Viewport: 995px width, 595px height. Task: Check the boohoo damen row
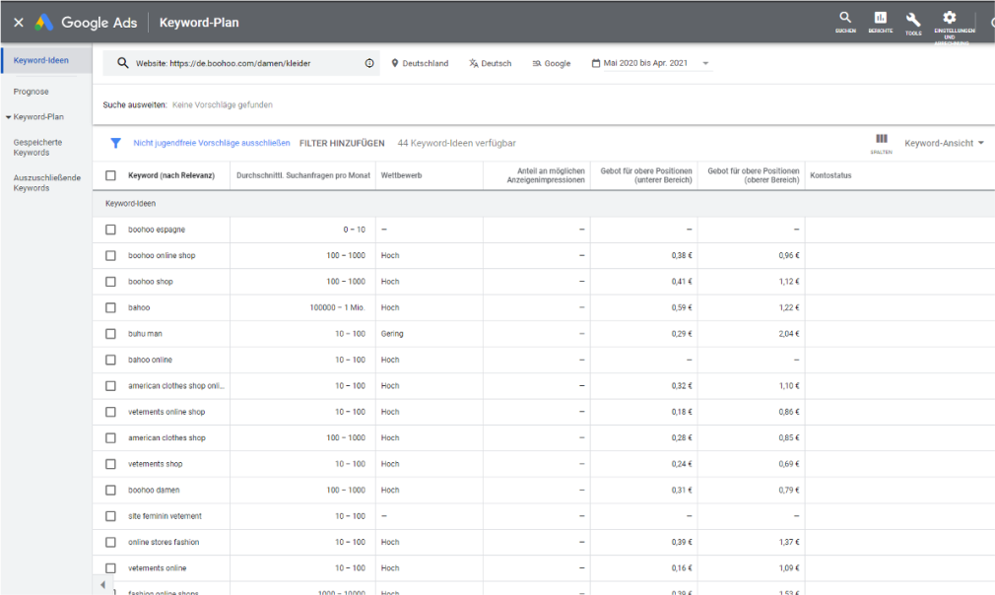point(110,491)
